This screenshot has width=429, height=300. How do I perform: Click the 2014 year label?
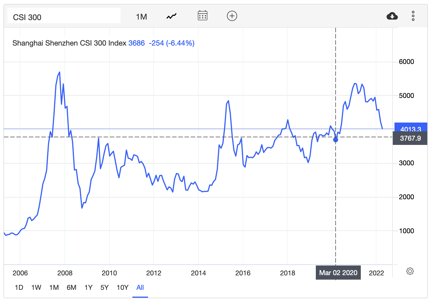coord(198,273)
